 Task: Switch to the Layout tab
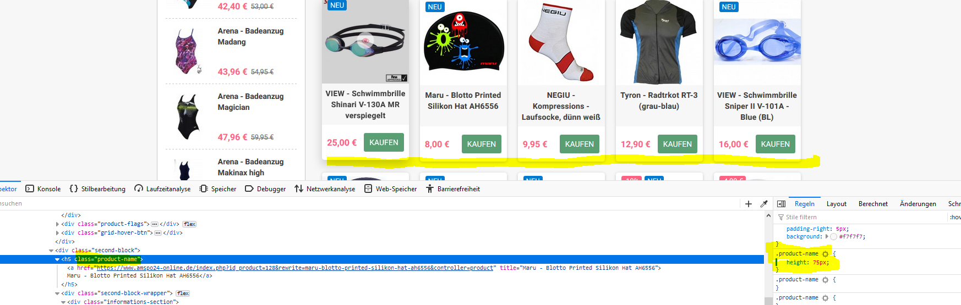(x=837, y=204)
